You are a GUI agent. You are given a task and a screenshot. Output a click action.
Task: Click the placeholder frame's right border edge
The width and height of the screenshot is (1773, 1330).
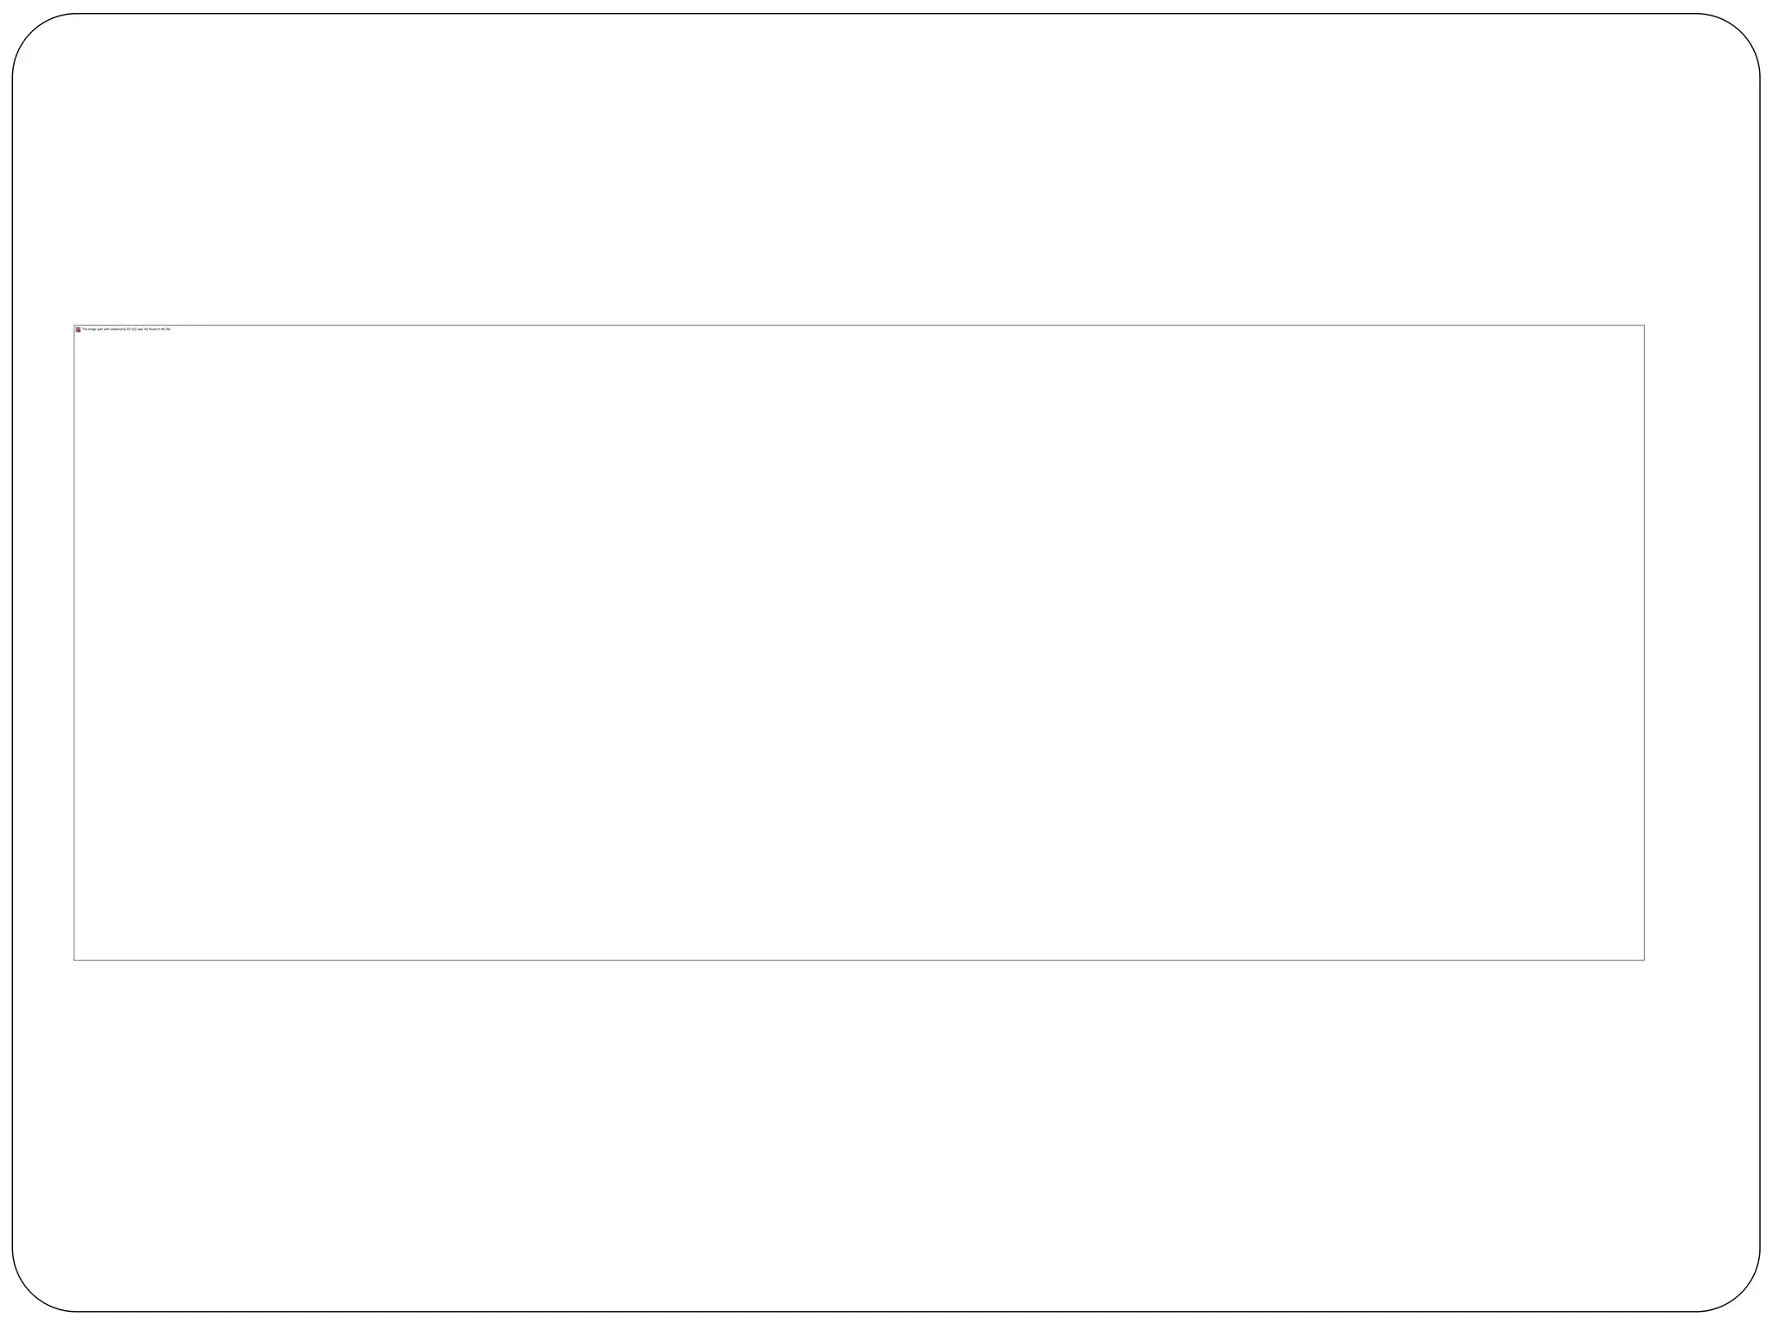pos(1644,642)
